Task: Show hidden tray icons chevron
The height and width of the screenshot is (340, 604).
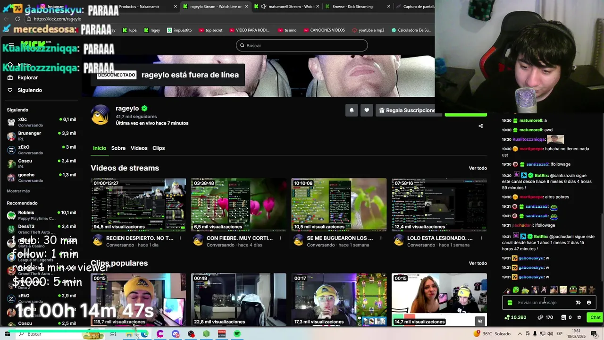Action: [x=519, y=334]
